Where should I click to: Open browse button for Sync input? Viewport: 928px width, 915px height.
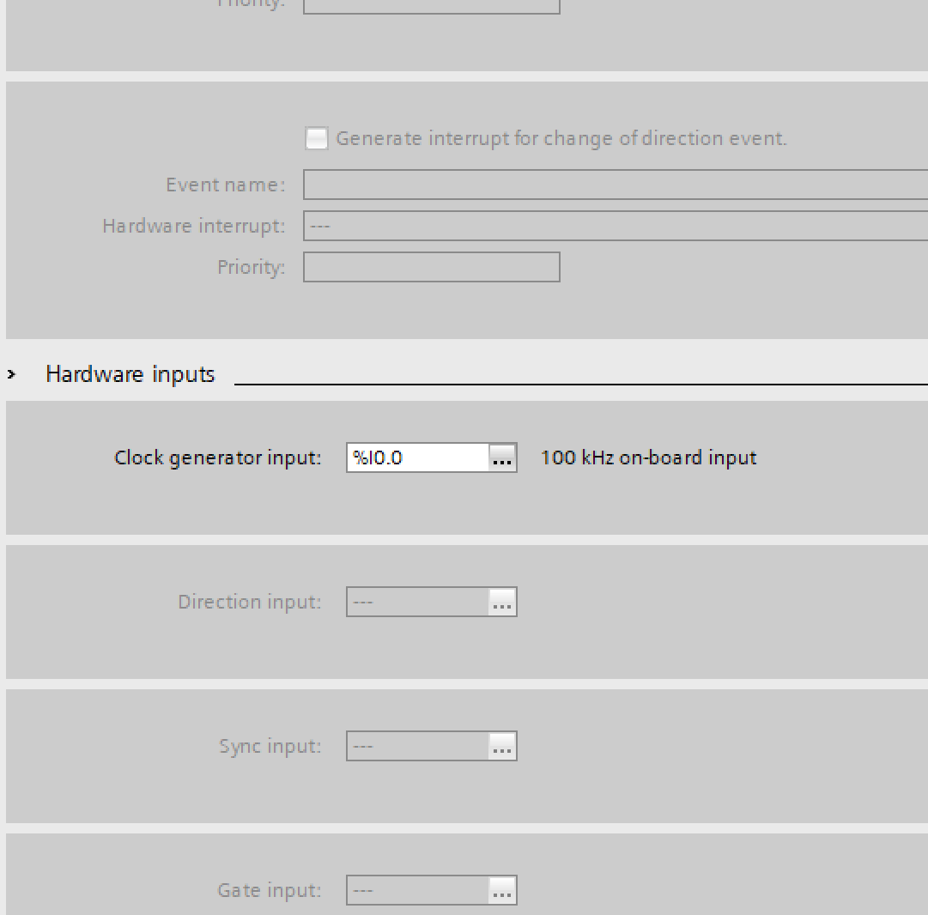pyautogui.click(x=502, y=746)
